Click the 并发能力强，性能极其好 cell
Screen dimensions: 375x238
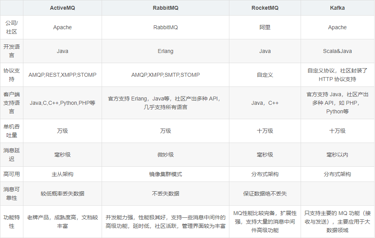(165, 222)
